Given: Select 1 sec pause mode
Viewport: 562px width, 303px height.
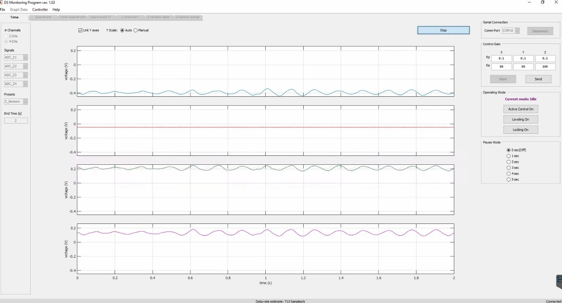Looking at the screenshot, I should (509, 156).
